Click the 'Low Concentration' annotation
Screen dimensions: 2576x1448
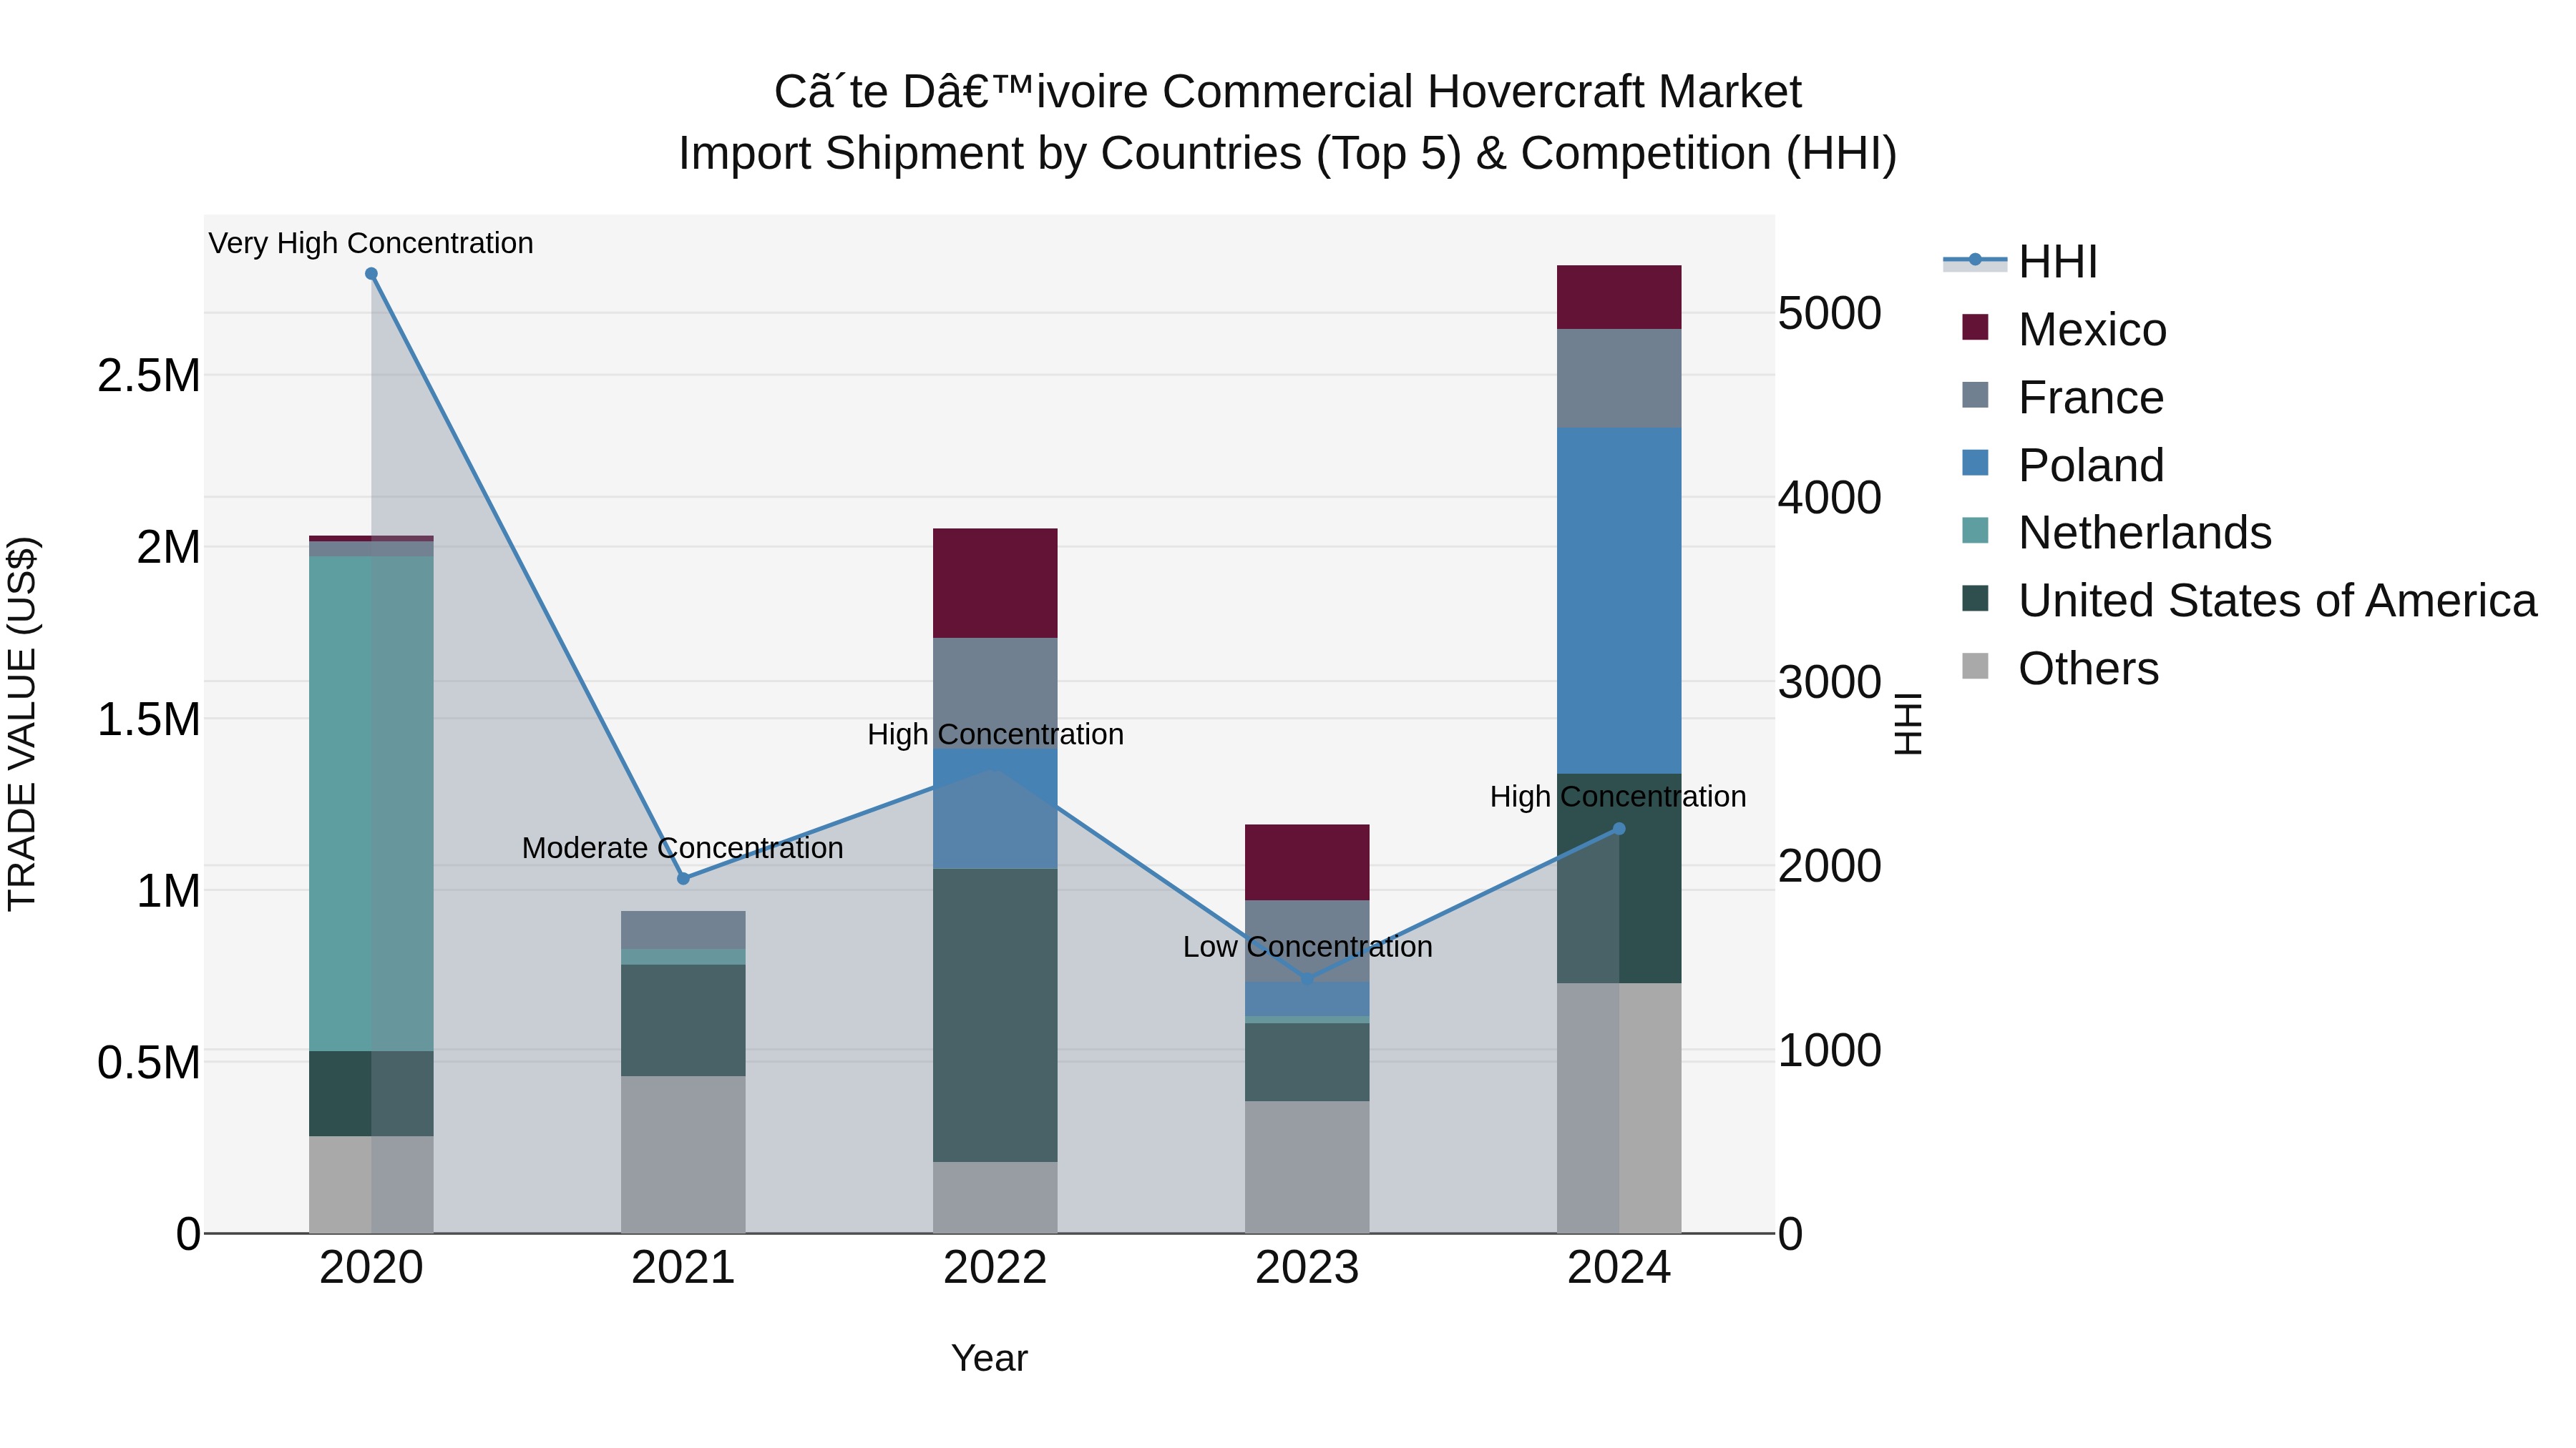pyautogui.click(x=1307, y=946)
